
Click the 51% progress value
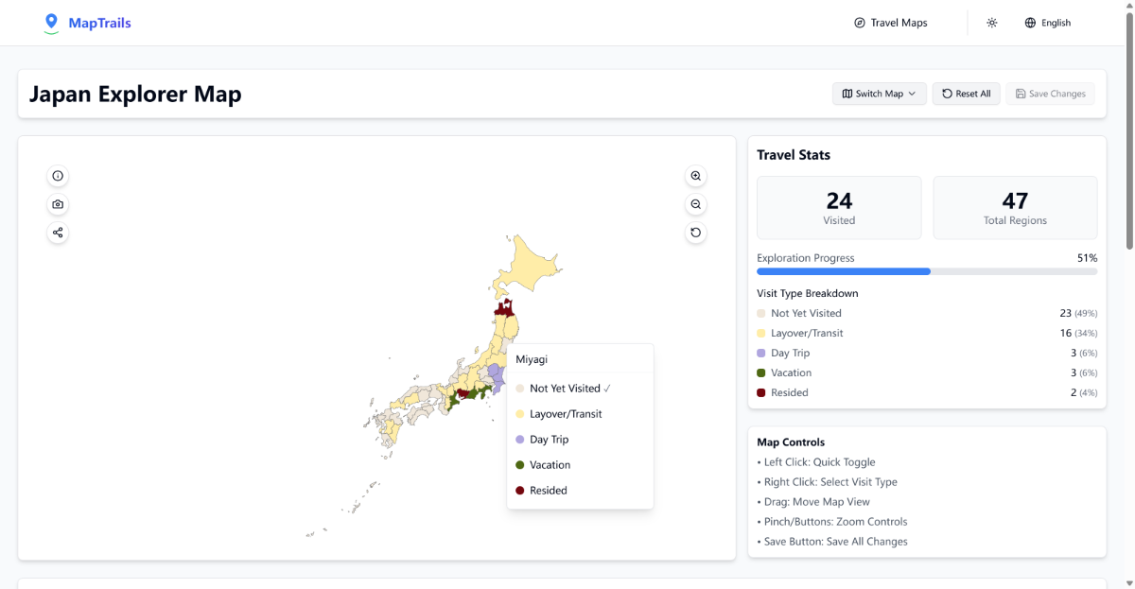1087,258
